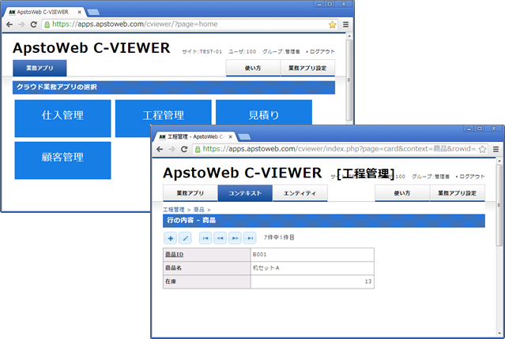Screen dimensions: 505x339
Task: Open the 顧客管理 app tile
Action: click(62, 160)
